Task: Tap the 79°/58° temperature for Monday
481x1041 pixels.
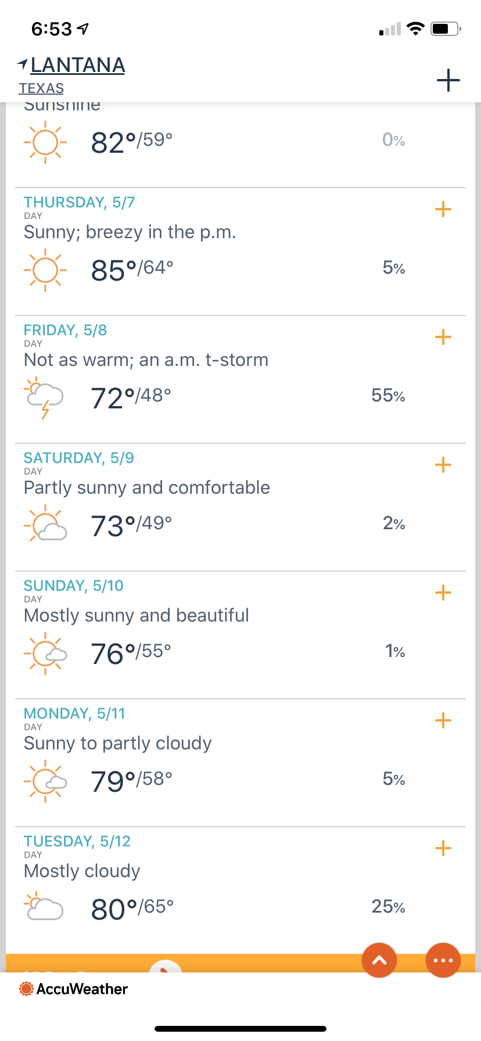Action: (x=132, y=780)
